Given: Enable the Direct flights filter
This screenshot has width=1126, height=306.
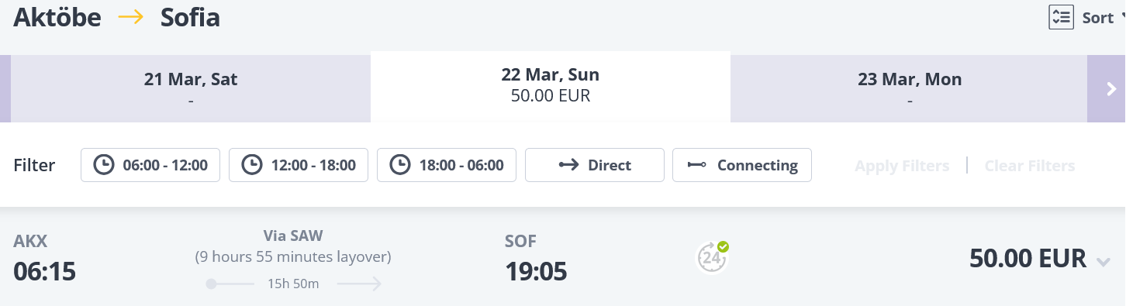Looking at the screenshot, I should pyautogui.click(x=595, y=165).
